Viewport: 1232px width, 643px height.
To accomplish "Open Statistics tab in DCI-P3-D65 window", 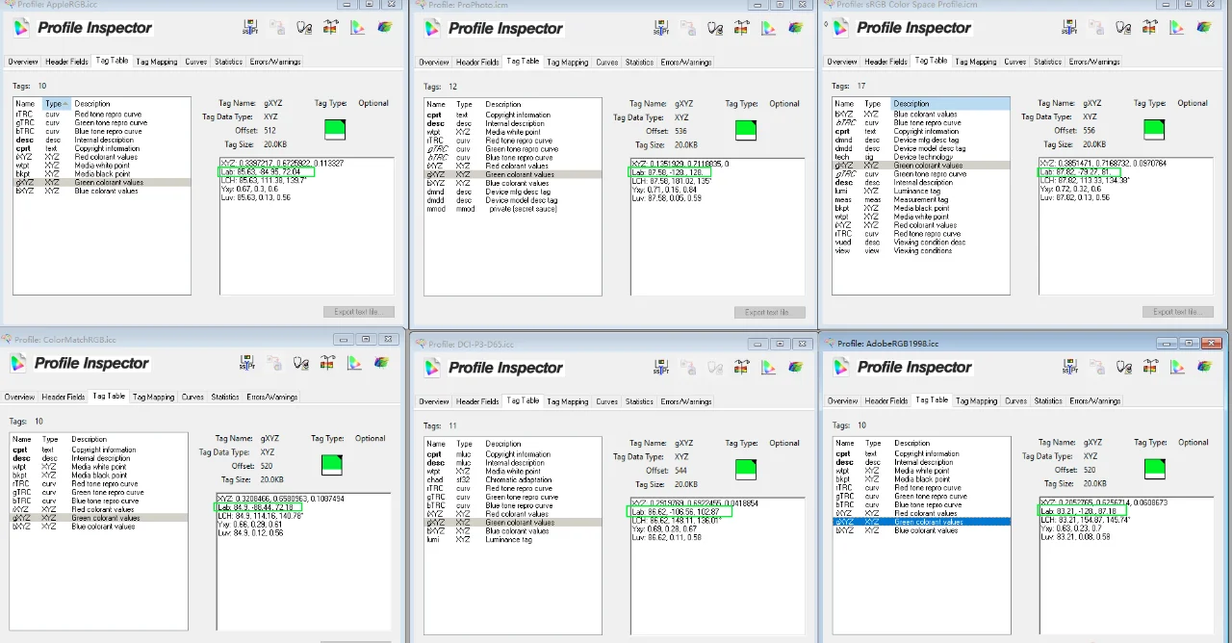I will coord(639,401).
